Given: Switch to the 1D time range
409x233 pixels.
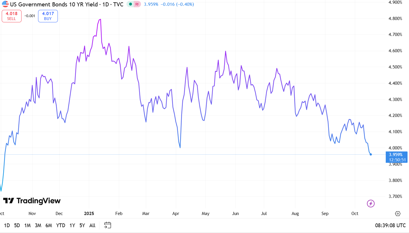Looking at the screenshot, I should pyautogui.click(x=7, y=225).
